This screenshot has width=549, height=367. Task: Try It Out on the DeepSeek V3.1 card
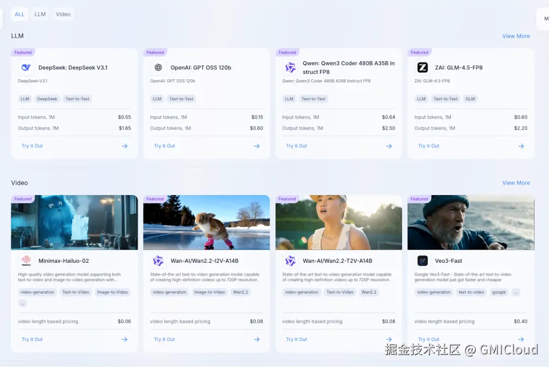tap(32, 146)
